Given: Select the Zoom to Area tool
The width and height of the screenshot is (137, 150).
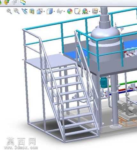Looking at the screenshot, I should point(17,11).
